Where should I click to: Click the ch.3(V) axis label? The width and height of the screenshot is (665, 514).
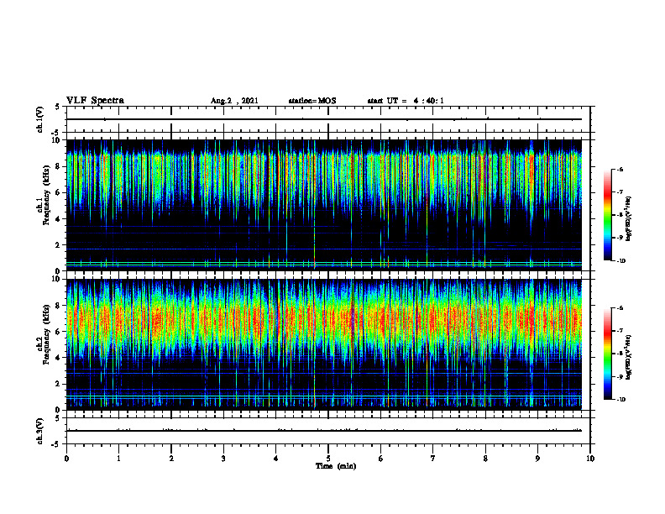click(39, 431)
